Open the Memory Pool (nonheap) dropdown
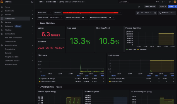The height and width of the screenshot is (104, 177). [111, 18]
